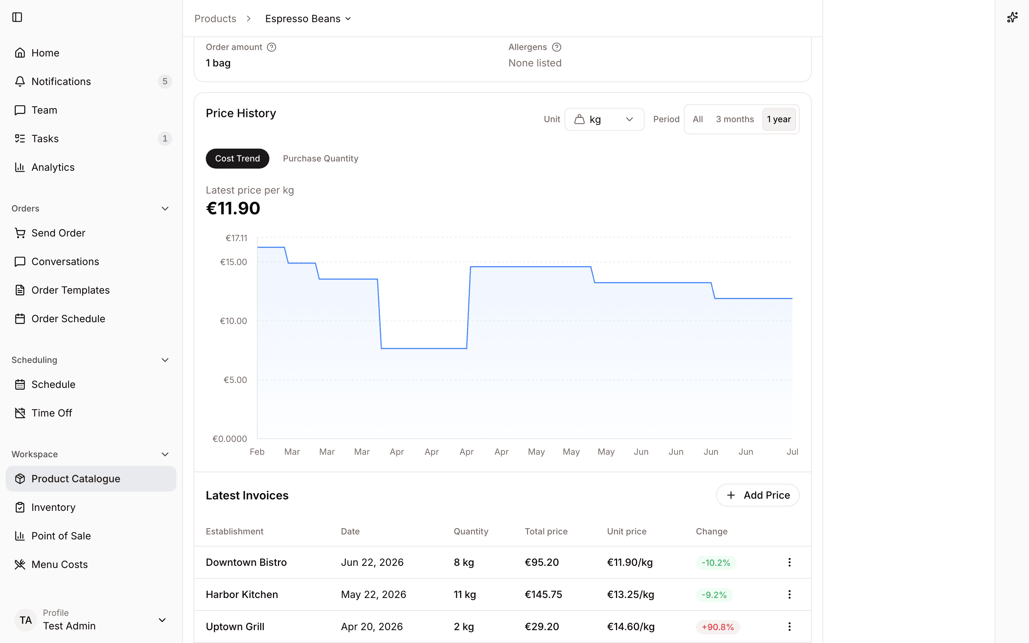Click the TA profile avatar

25,620
